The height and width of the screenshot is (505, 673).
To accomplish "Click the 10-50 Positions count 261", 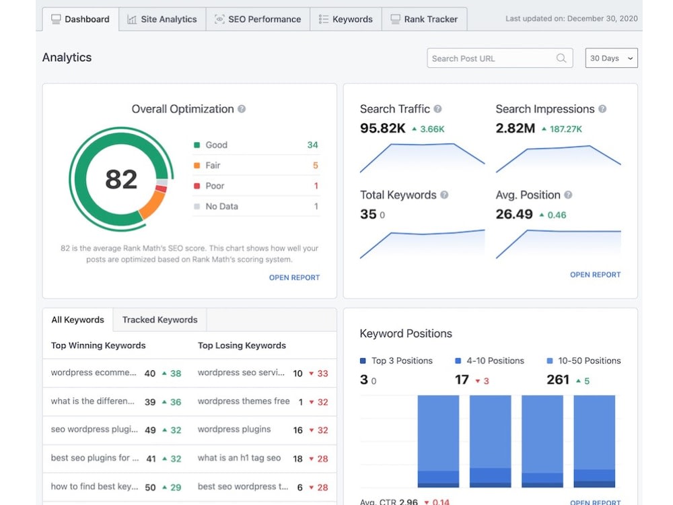I will tap(558, 380).
